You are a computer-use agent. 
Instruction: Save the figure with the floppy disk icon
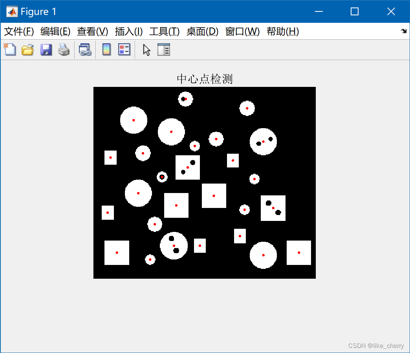click(x=46, y=50)
